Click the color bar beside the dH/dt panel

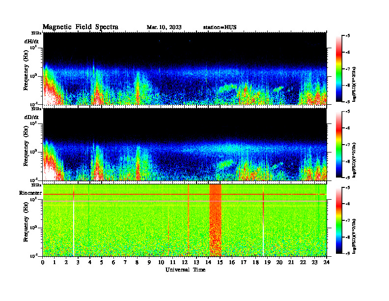pyautogui.click(x=339, y=69)
